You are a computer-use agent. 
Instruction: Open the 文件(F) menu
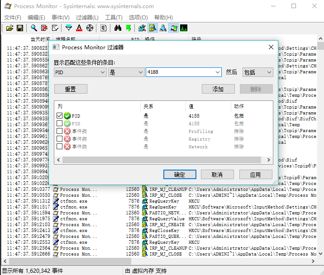(13, 18)
